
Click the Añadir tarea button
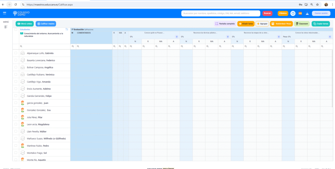click(245, 24)
